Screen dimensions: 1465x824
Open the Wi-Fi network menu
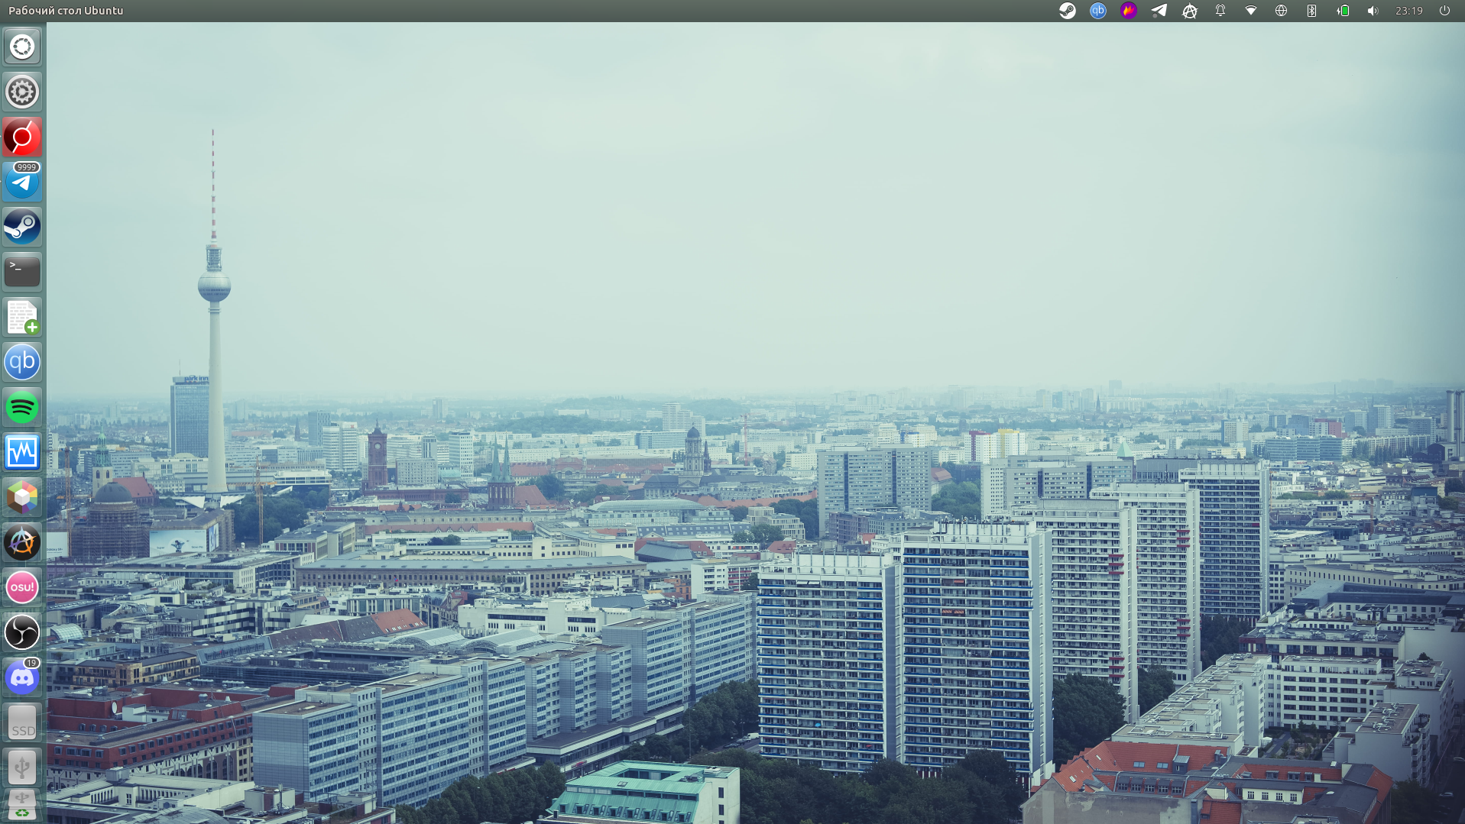tap(1251, 11)
